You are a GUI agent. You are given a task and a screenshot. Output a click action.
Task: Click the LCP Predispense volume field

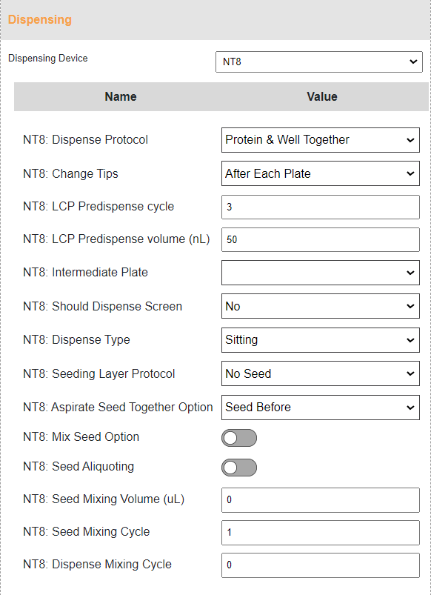pyautogui.click(x=320, y=239)
